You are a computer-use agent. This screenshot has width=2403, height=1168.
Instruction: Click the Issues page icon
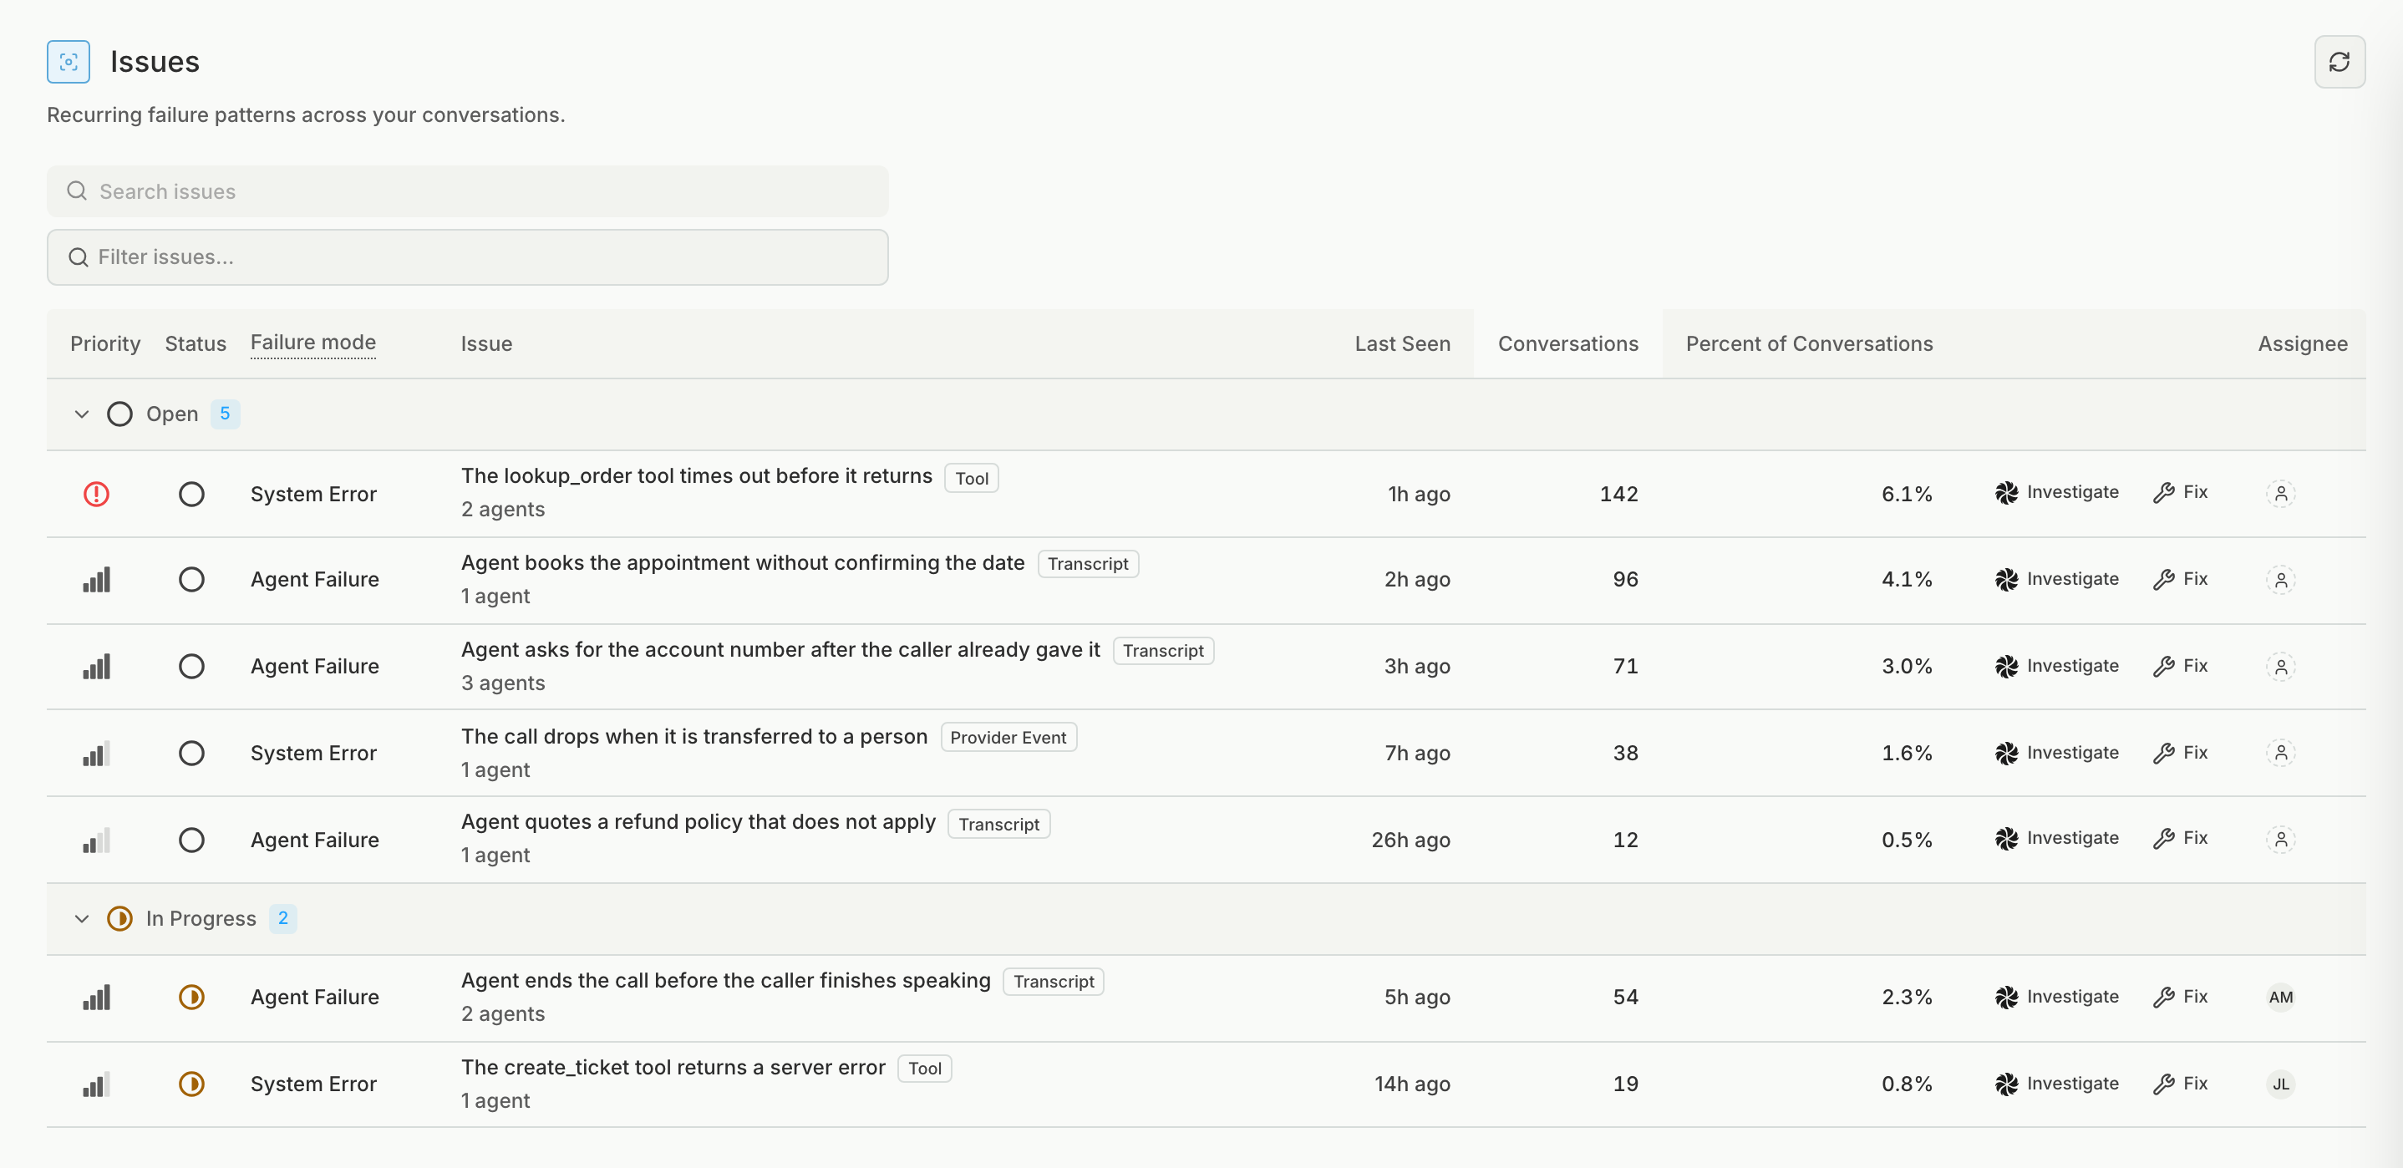coord(69,62)
